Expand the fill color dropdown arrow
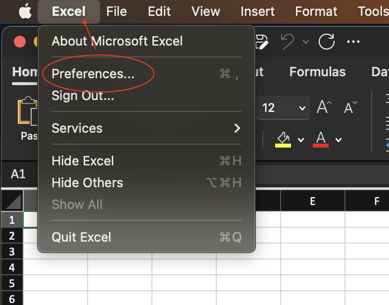 click(x=301, y=140)
